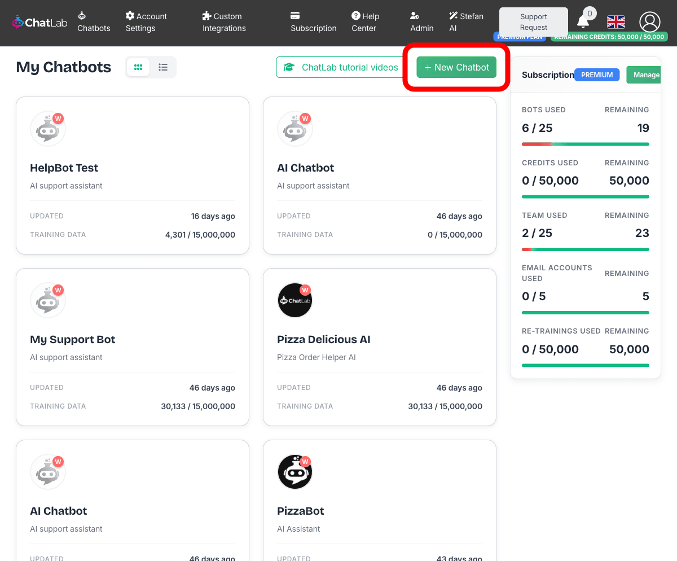Click the UK flag language selector
Image resolution: width=677 pixels, height=561 pixels.
click(x=616, y=22)
